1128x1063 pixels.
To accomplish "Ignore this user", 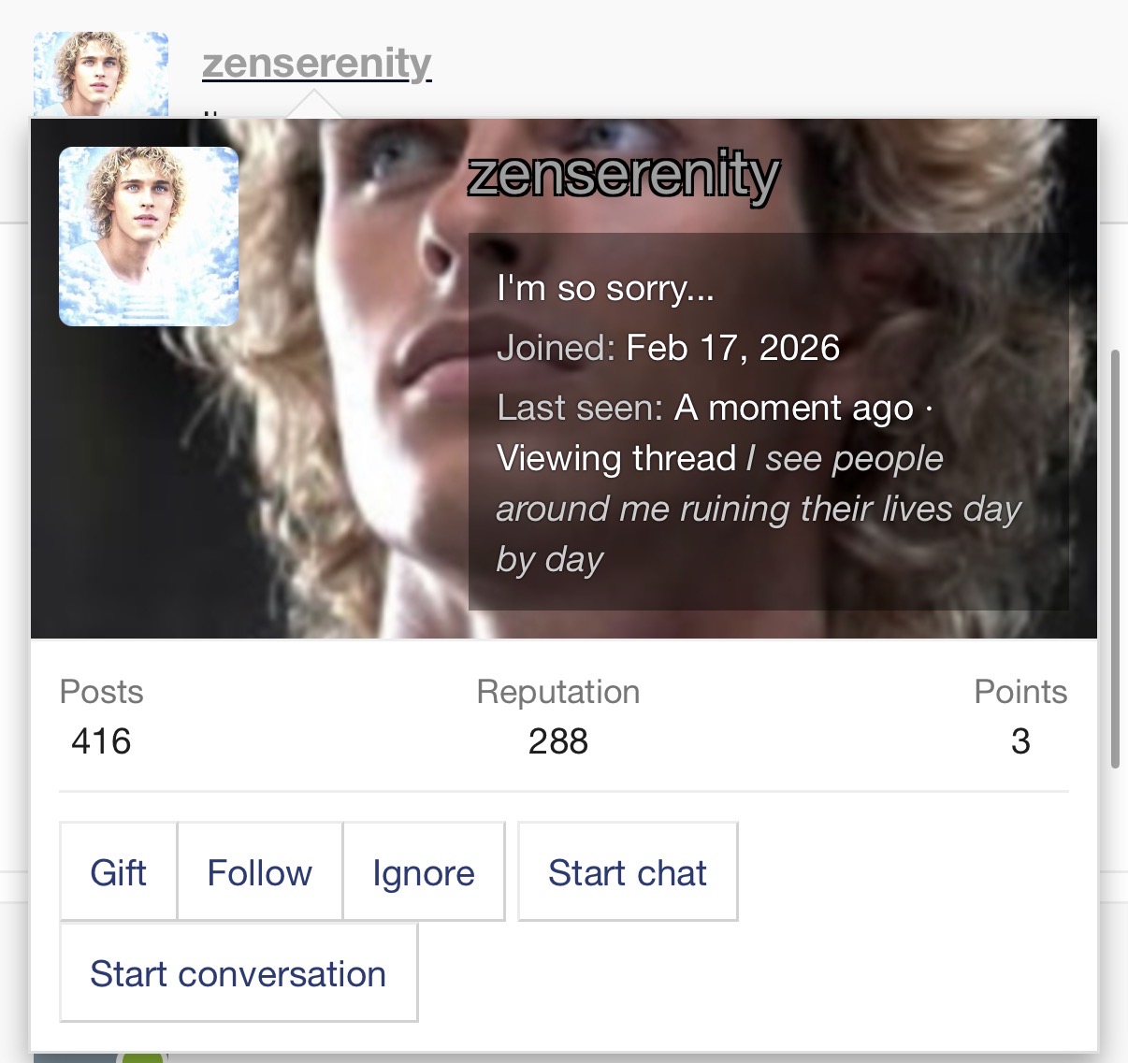I will tap(424, 872).
